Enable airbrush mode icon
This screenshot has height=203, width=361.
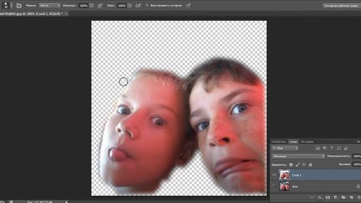[138, 6]
